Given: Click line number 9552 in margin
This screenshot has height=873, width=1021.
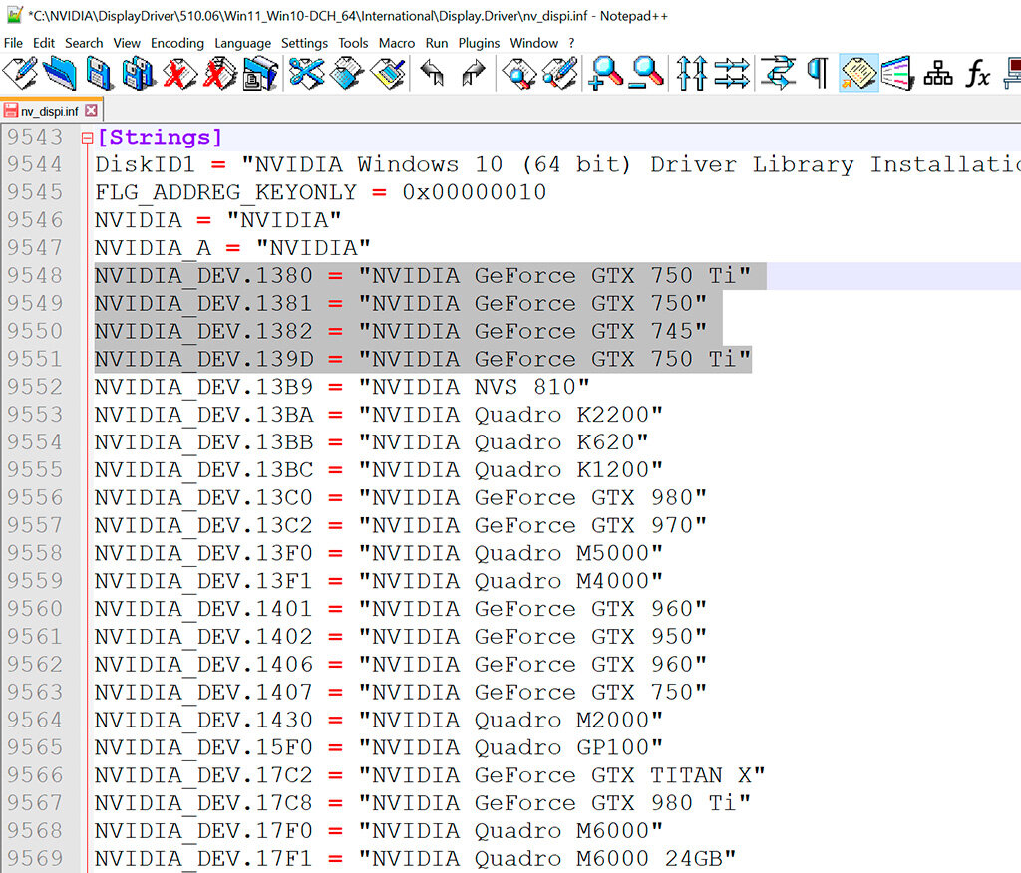Looking at the screenshot, I should (35, 387).
